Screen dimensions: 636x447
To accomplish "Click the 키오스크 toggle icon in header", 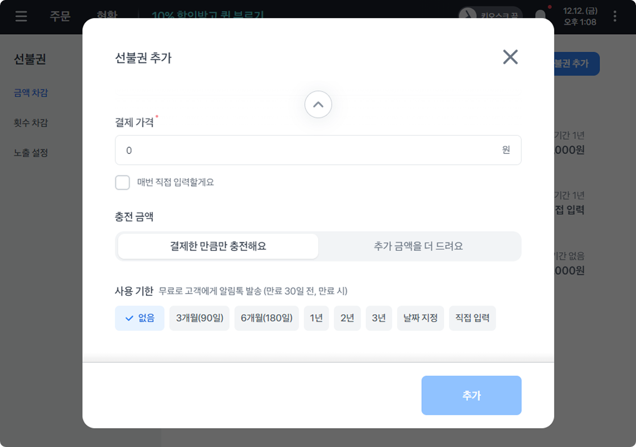I will pos(468,16).
